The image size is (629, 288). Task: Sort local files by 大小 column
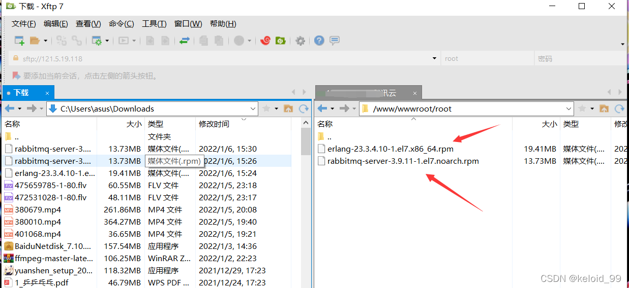(120, 124)
